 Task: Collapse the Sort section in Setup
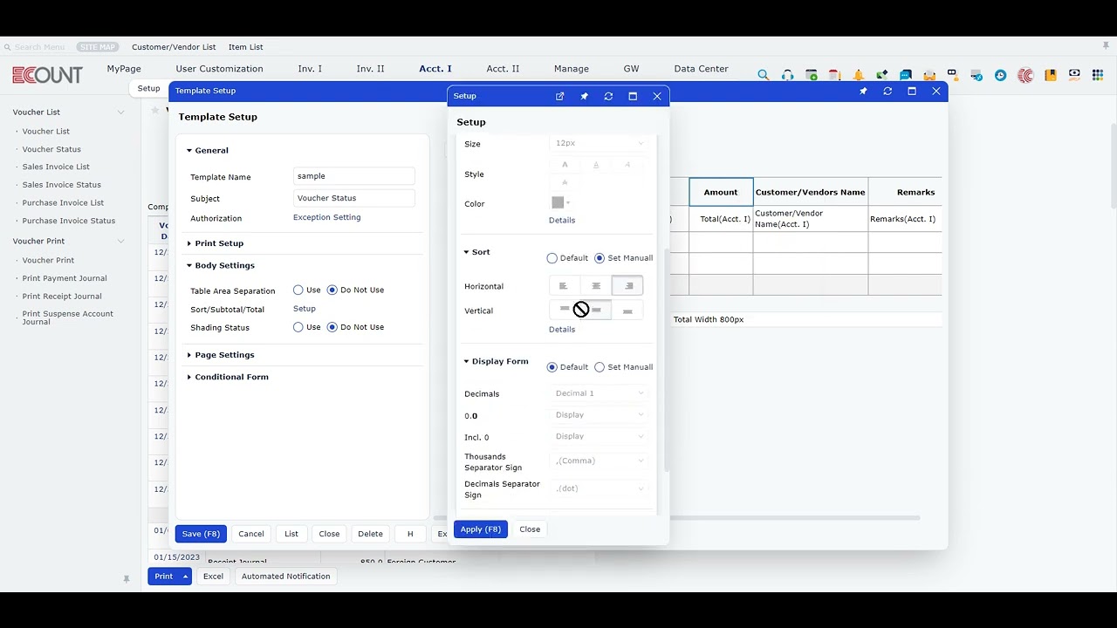click(x=476, y=252)
